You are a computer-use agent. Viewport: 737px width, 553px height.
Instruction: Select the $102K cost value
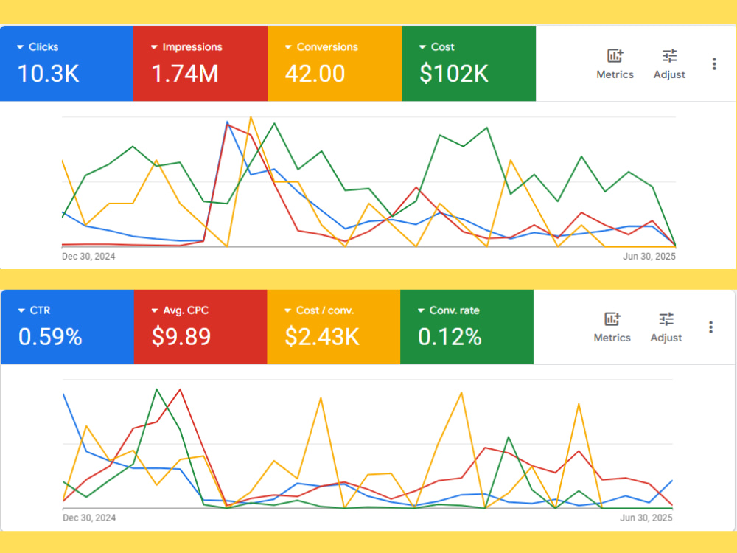tap(453, 74)
